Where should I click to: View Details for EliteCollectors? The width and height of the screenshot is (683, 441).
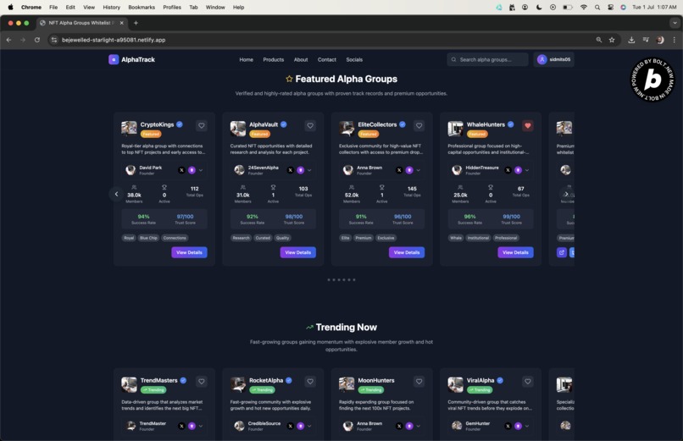[x=407, y=252]
